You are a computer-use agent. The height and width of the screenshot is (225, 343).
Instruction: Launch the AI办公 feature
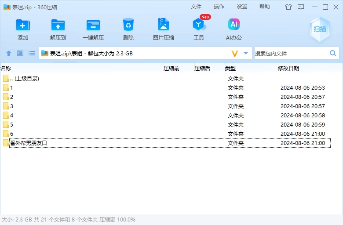(234, 25)
